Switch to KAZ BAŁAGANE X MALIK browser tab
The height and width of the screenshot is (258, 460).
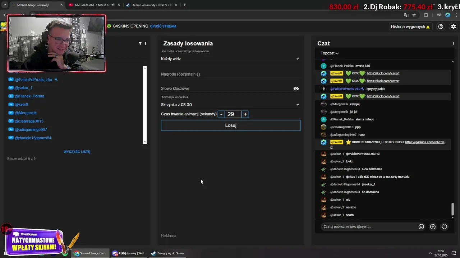click(x=91, y=5)
